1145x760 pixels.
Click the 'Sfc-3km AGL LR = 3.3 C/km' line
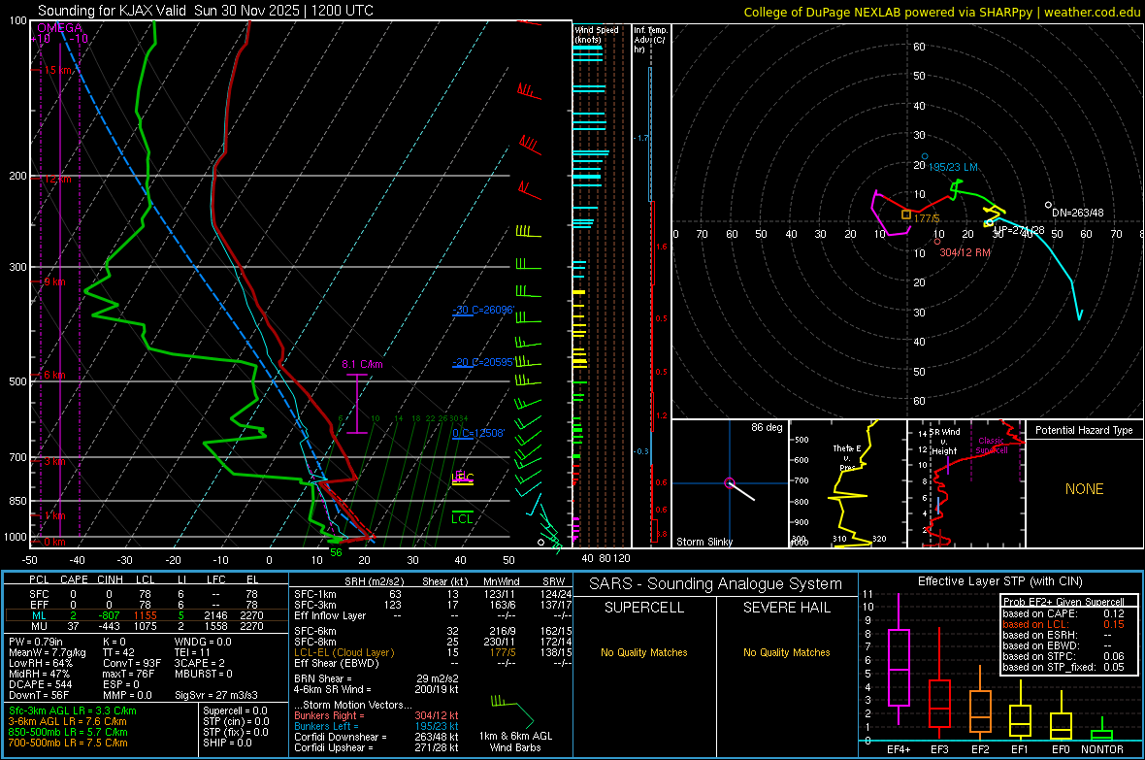tap(73, 710)
